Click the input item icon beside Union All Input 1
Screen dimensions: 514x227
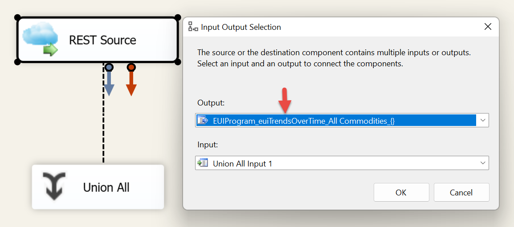point(203,163)
